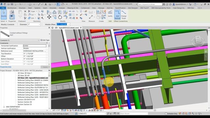
Task: Click the Copy tool icon next to Move
Action: click(x=54, y=17)
